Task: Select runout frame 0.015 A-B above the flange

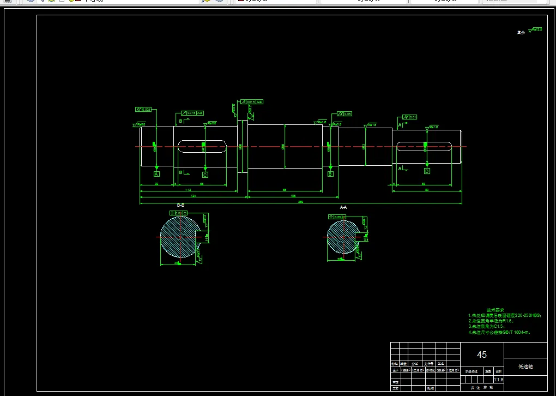Action: (251, 102)
